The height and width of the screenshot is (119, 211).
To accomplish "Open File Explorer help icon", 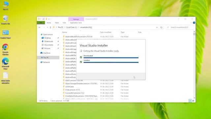I will point(194,23).
